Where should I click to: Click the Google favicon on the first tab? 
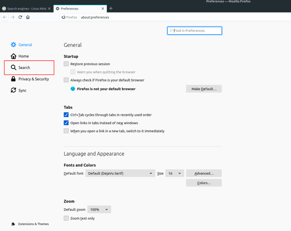4,9
